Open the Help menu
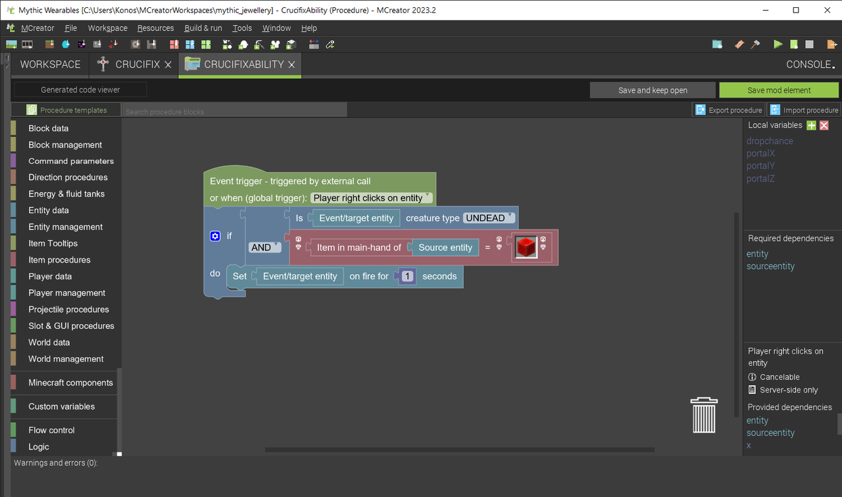The height and width of the screenshot is (497, 842). coord(309,28)
